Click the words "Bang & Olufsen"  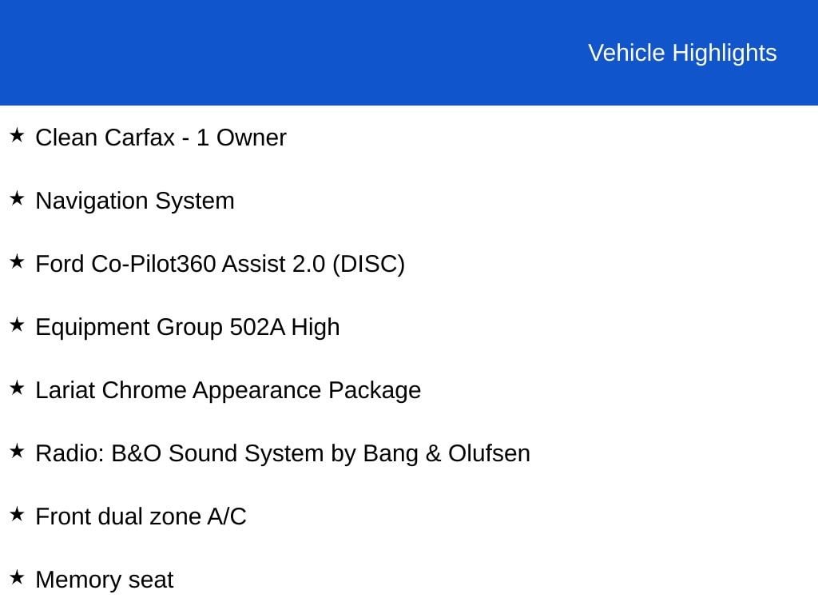pos(446,453)
